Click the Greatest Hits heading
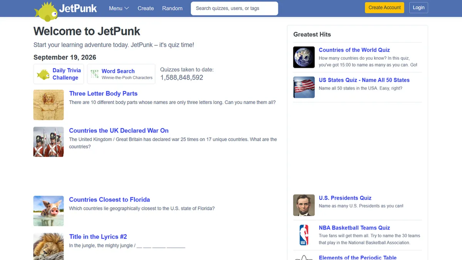Viewport: 462px width, 260px height. [x=312, y=34]
